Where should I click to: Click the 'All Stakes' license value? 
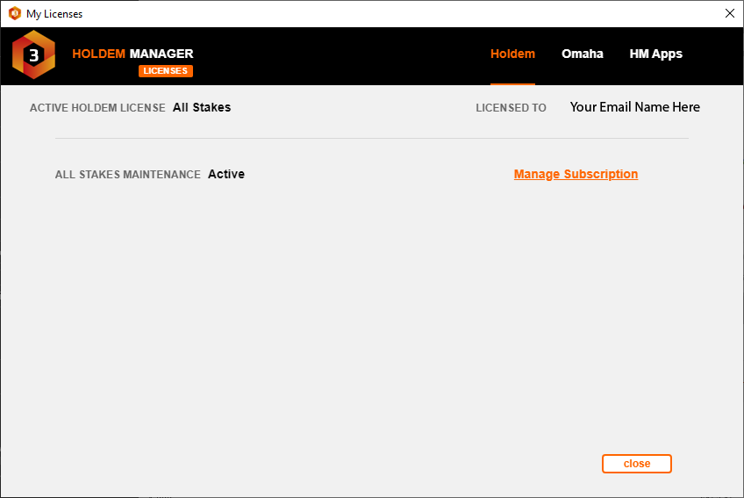click(x=202, y=107)
